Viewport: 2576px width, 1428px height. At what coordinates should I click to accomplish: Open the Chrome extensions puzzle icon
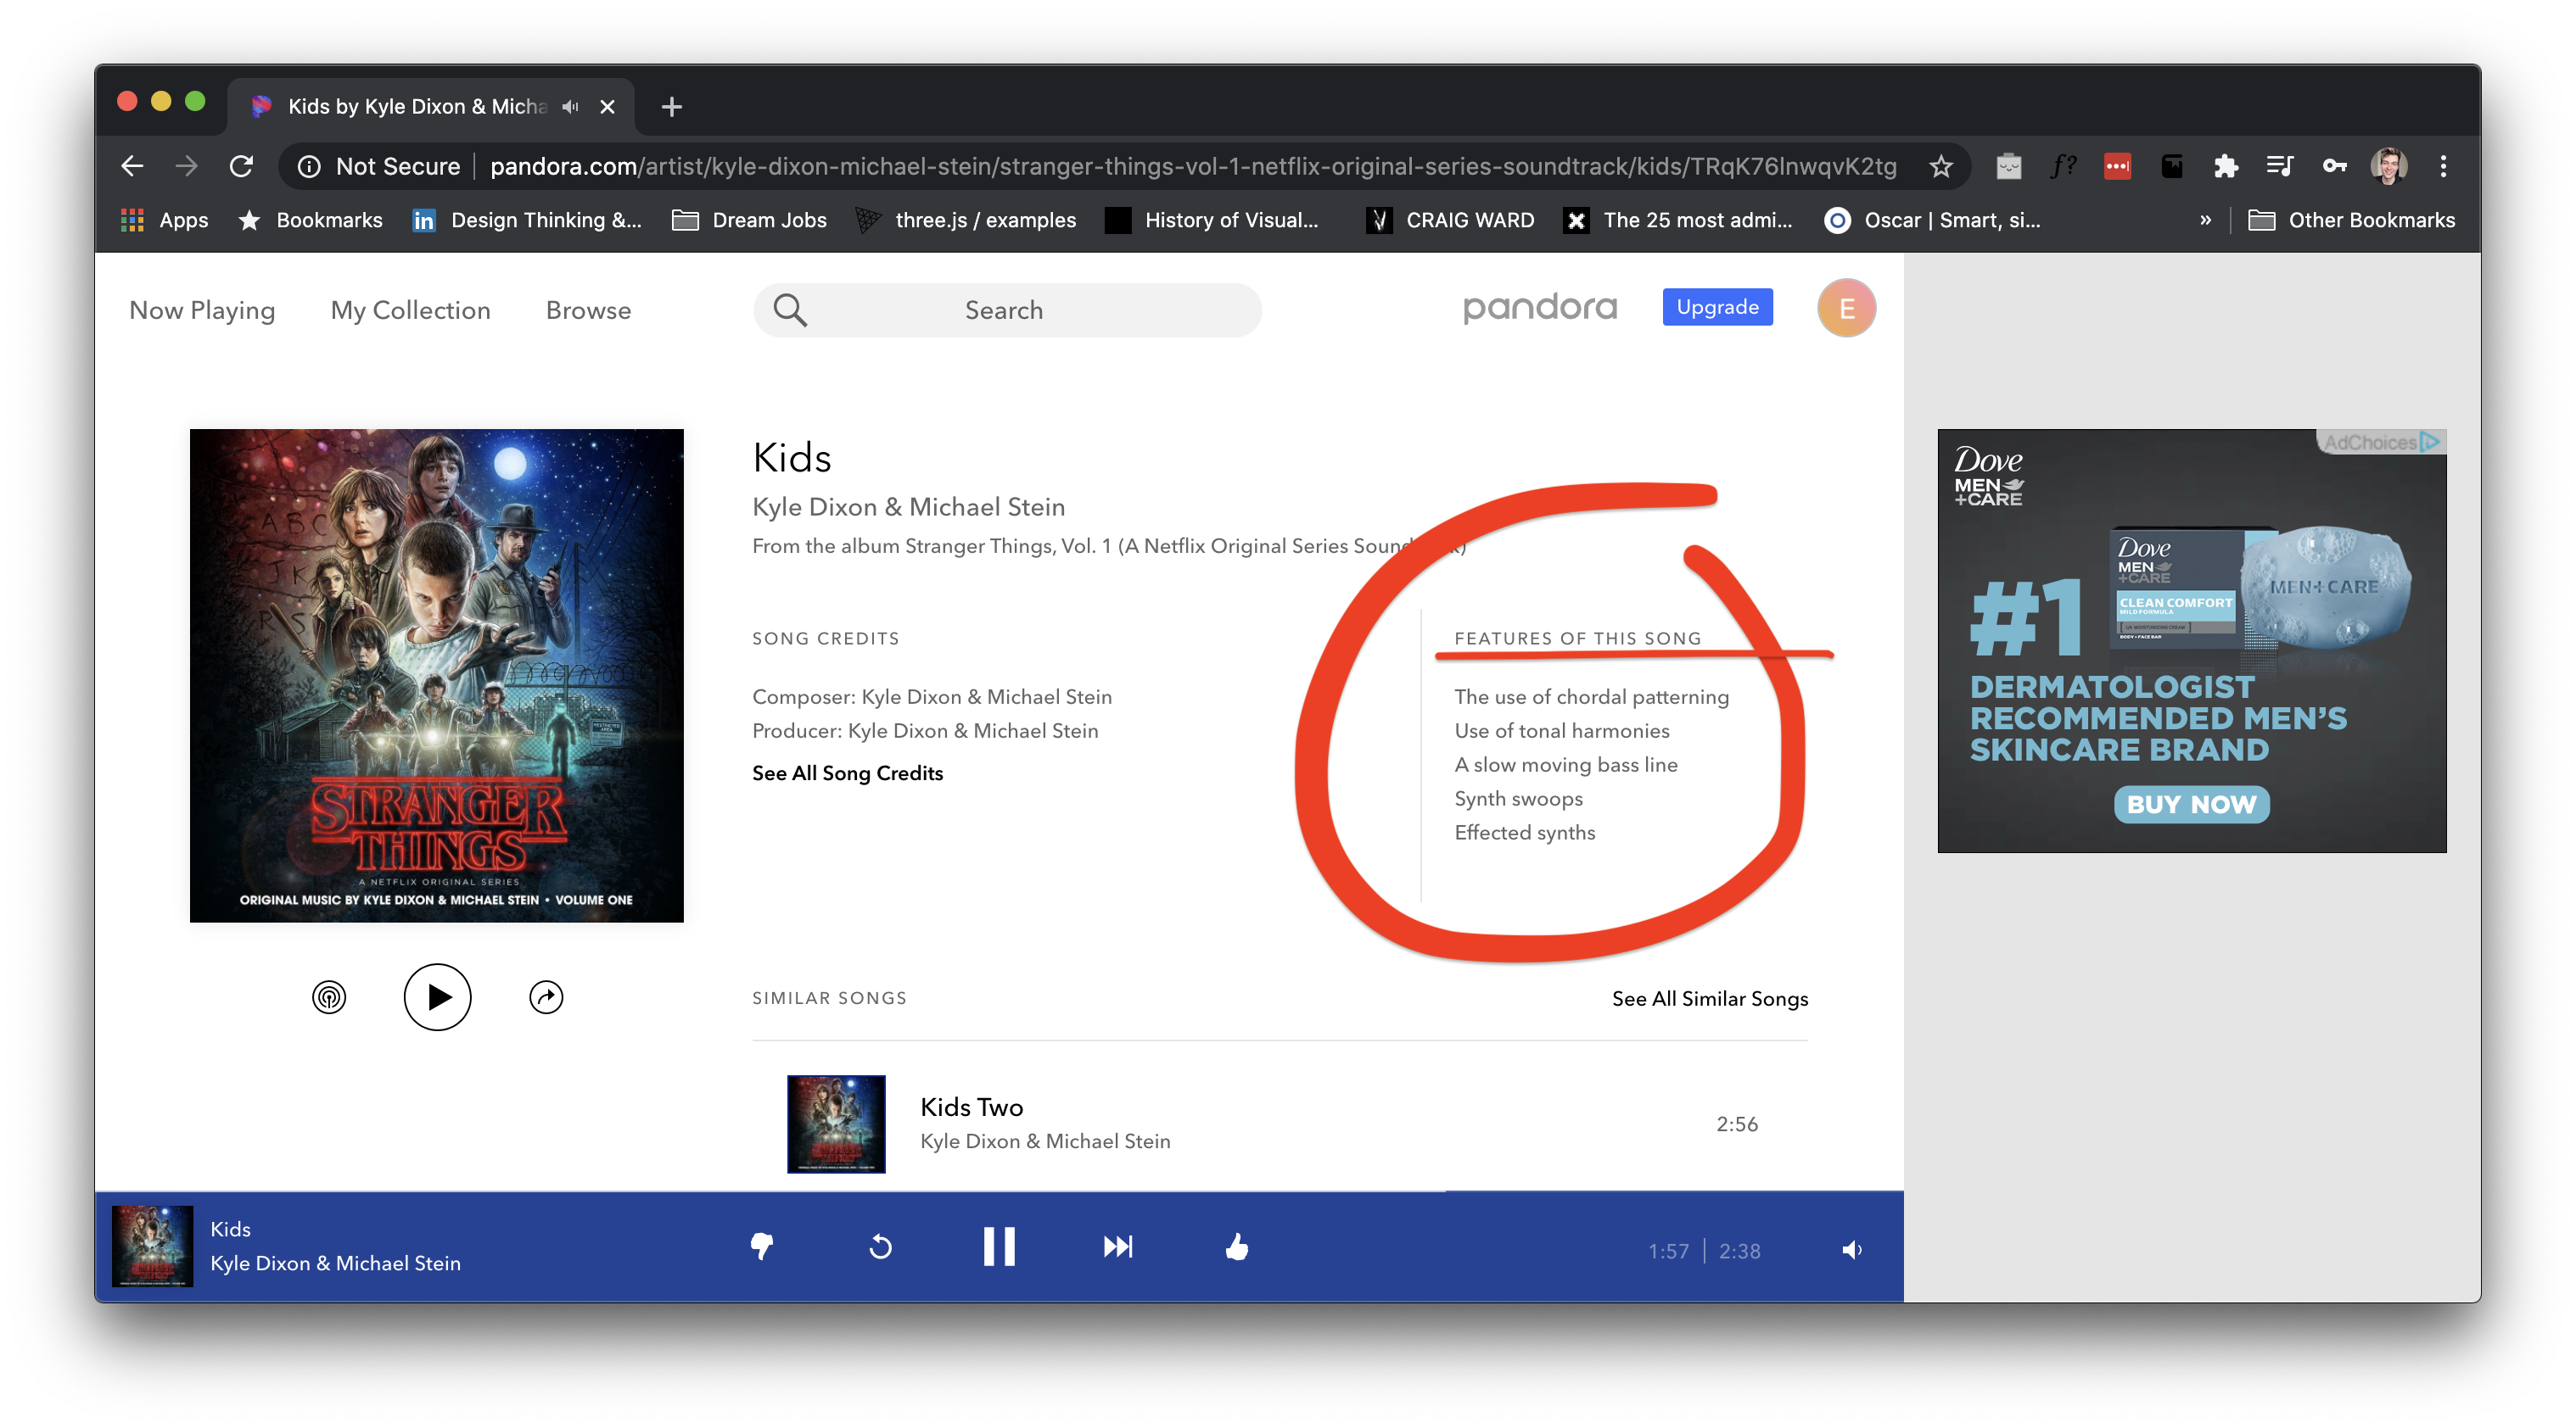coord(2225,166)
